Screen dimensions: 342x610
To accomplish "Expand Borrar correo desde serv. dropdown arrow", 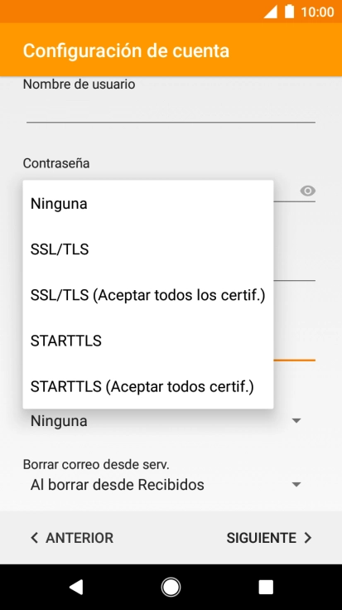I will (x=296, y=484).
